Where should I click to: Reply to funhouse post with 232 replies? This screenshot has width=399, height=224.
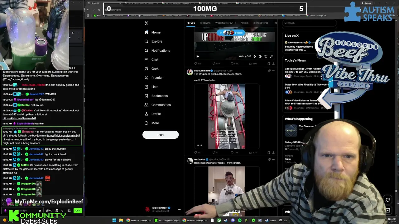(198, 152)
